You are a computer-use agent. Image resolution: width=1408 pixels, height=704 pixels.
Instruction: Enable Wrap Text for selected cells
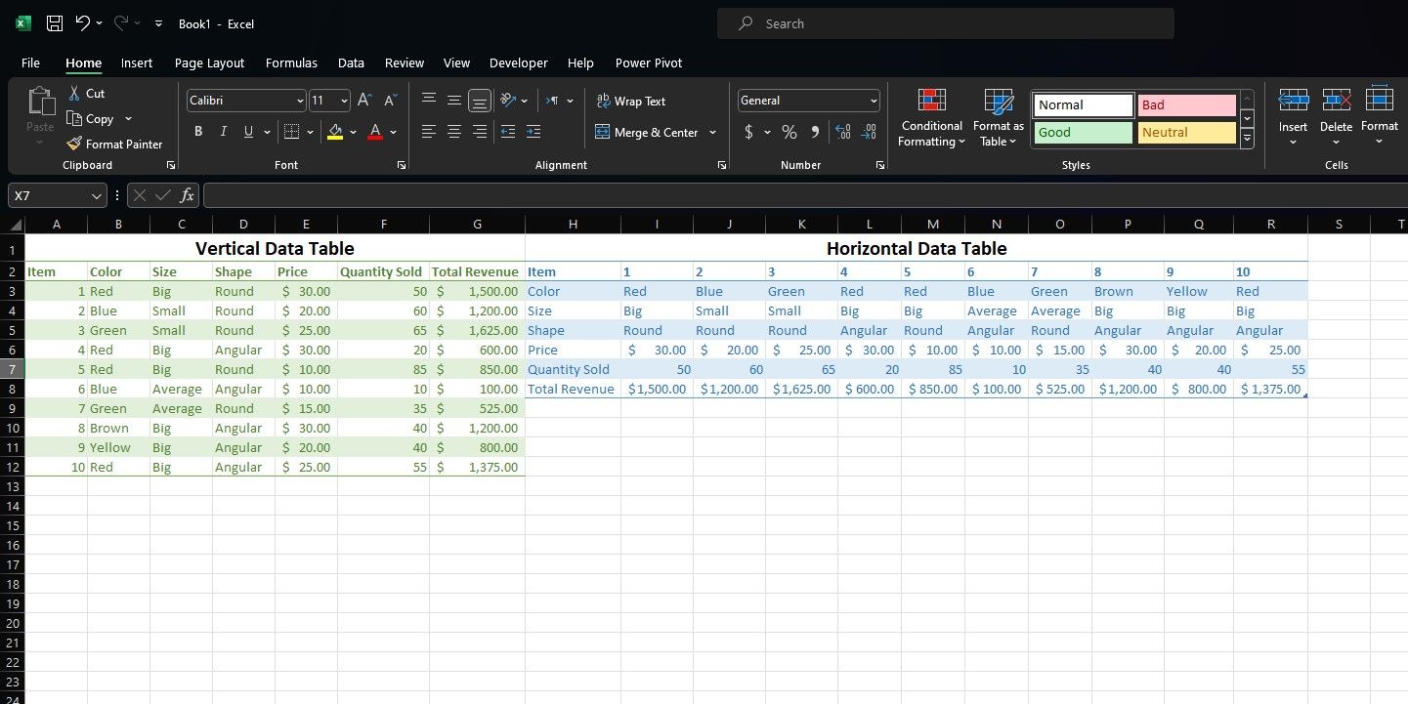coord(632,101)
